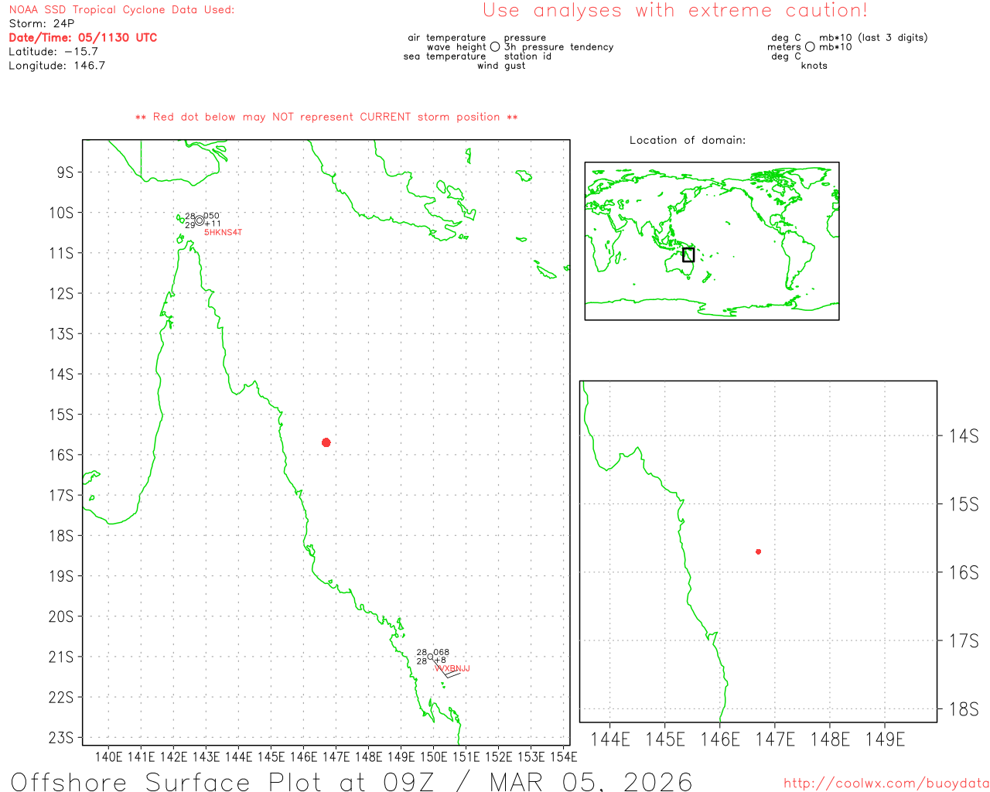This screenshot has height=792, width=990.
Task: Click black domain rectangle on world locator map
Action: point(688,254)
